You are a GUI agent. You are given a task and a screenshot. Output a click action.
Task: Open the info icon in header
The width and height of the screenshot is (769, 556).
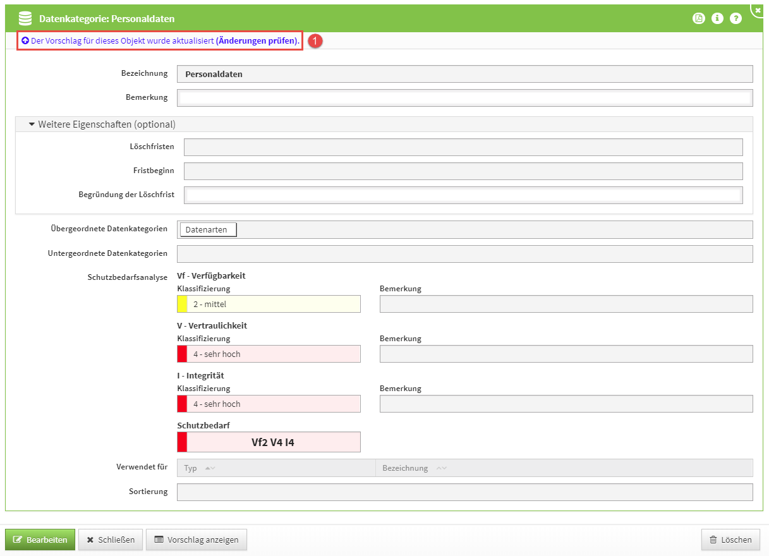coord(717,18)
